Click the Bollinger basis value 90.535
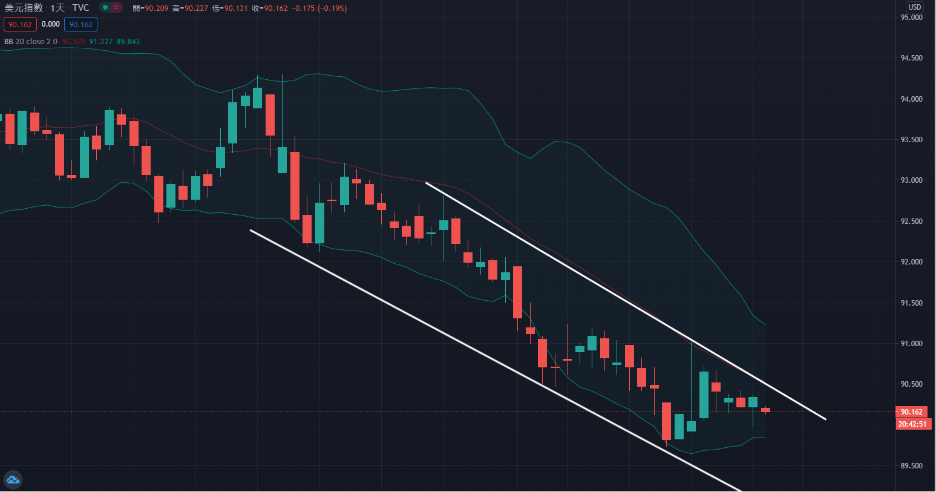Viewport: 936px width, 492px height. (x=74, y=42)
